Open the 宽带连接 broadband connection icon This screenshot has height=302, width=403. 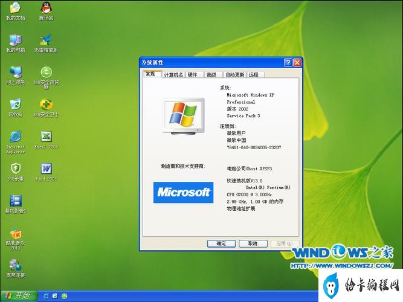(16, 269)
